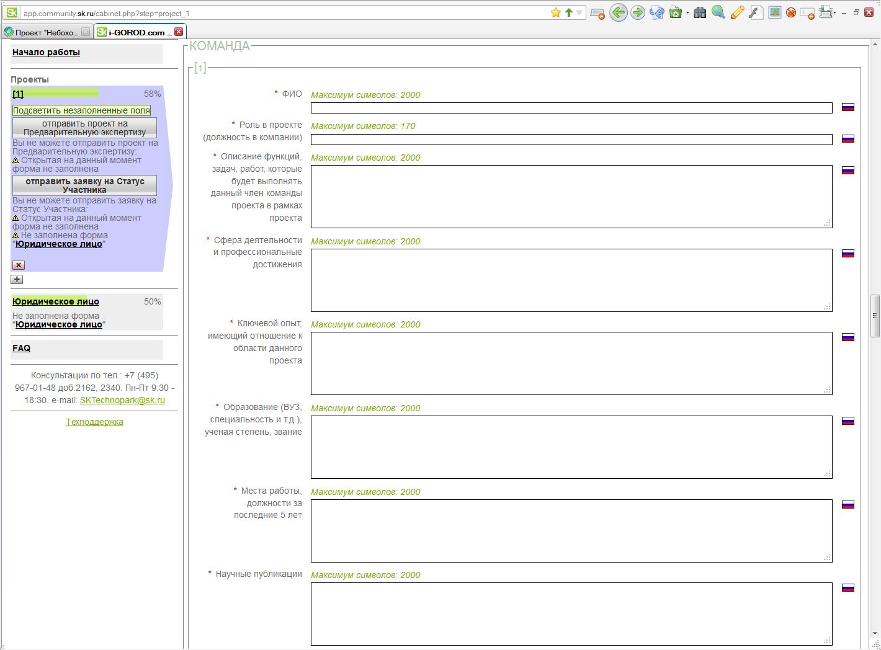Expand projects with the plus button
This screenshot has height=650, width=881.
pyautogui.click(x=17, y=280)
